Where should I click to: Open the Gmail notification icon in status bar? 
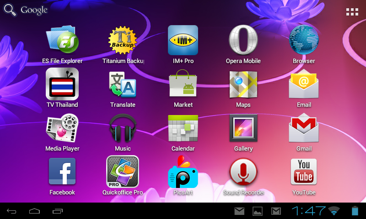coord(276,211)
